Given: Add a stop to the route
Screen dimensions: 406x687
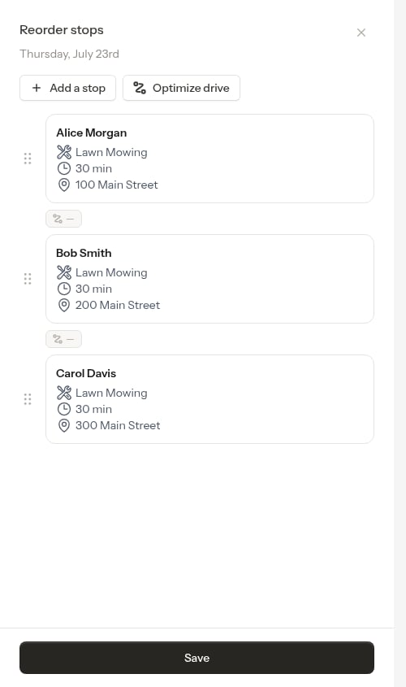Looking at the screenshot, I should coord(68,88).
